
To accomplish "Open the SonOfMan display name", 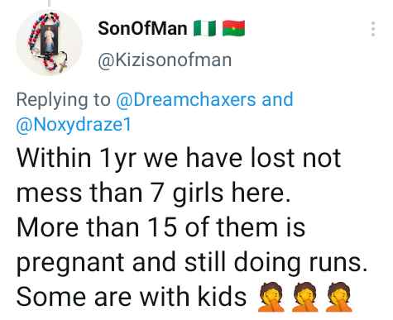I will tap(142, 28).
